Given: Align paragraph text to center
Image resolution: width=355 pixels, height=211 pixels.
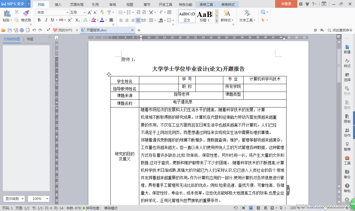Looking at the screenshot, I should tap(127, 20).
